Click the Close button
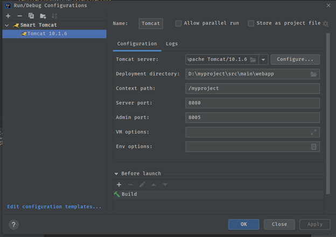The width and height of the screenshot is (336, 237). coord(279,224)
